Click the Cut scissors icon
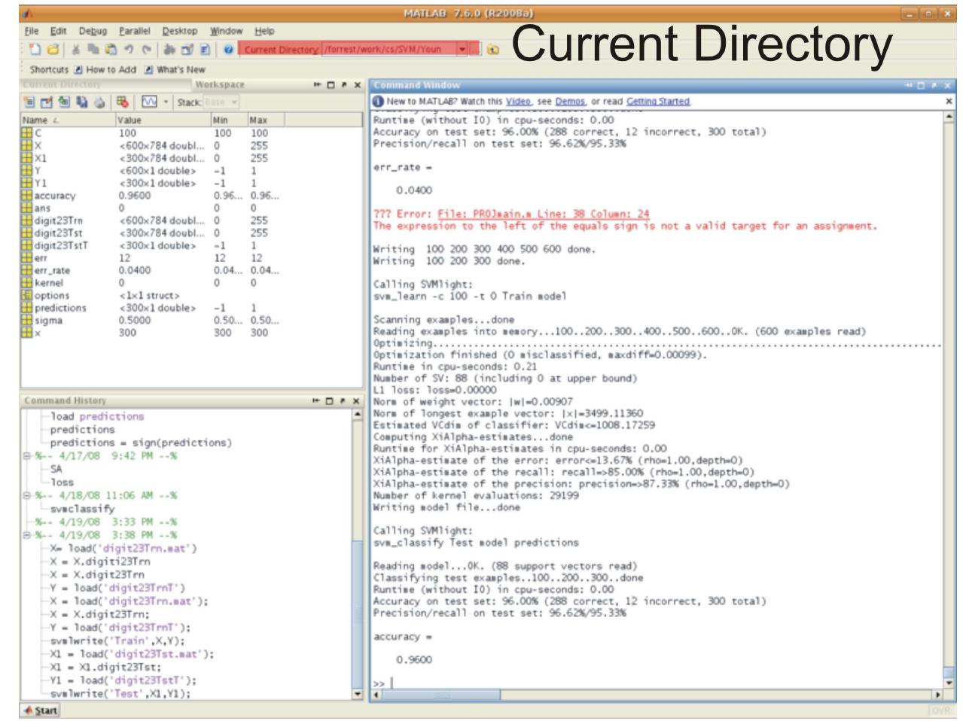Viewport: 963px width, 721px height. [x=77, y=50]
